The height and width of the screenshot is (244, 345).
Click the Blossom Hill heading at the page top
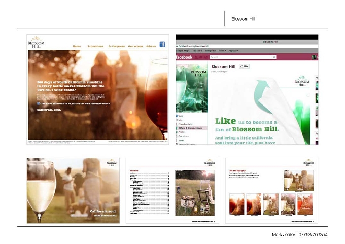pyautogui.click(x=244, y=19)
